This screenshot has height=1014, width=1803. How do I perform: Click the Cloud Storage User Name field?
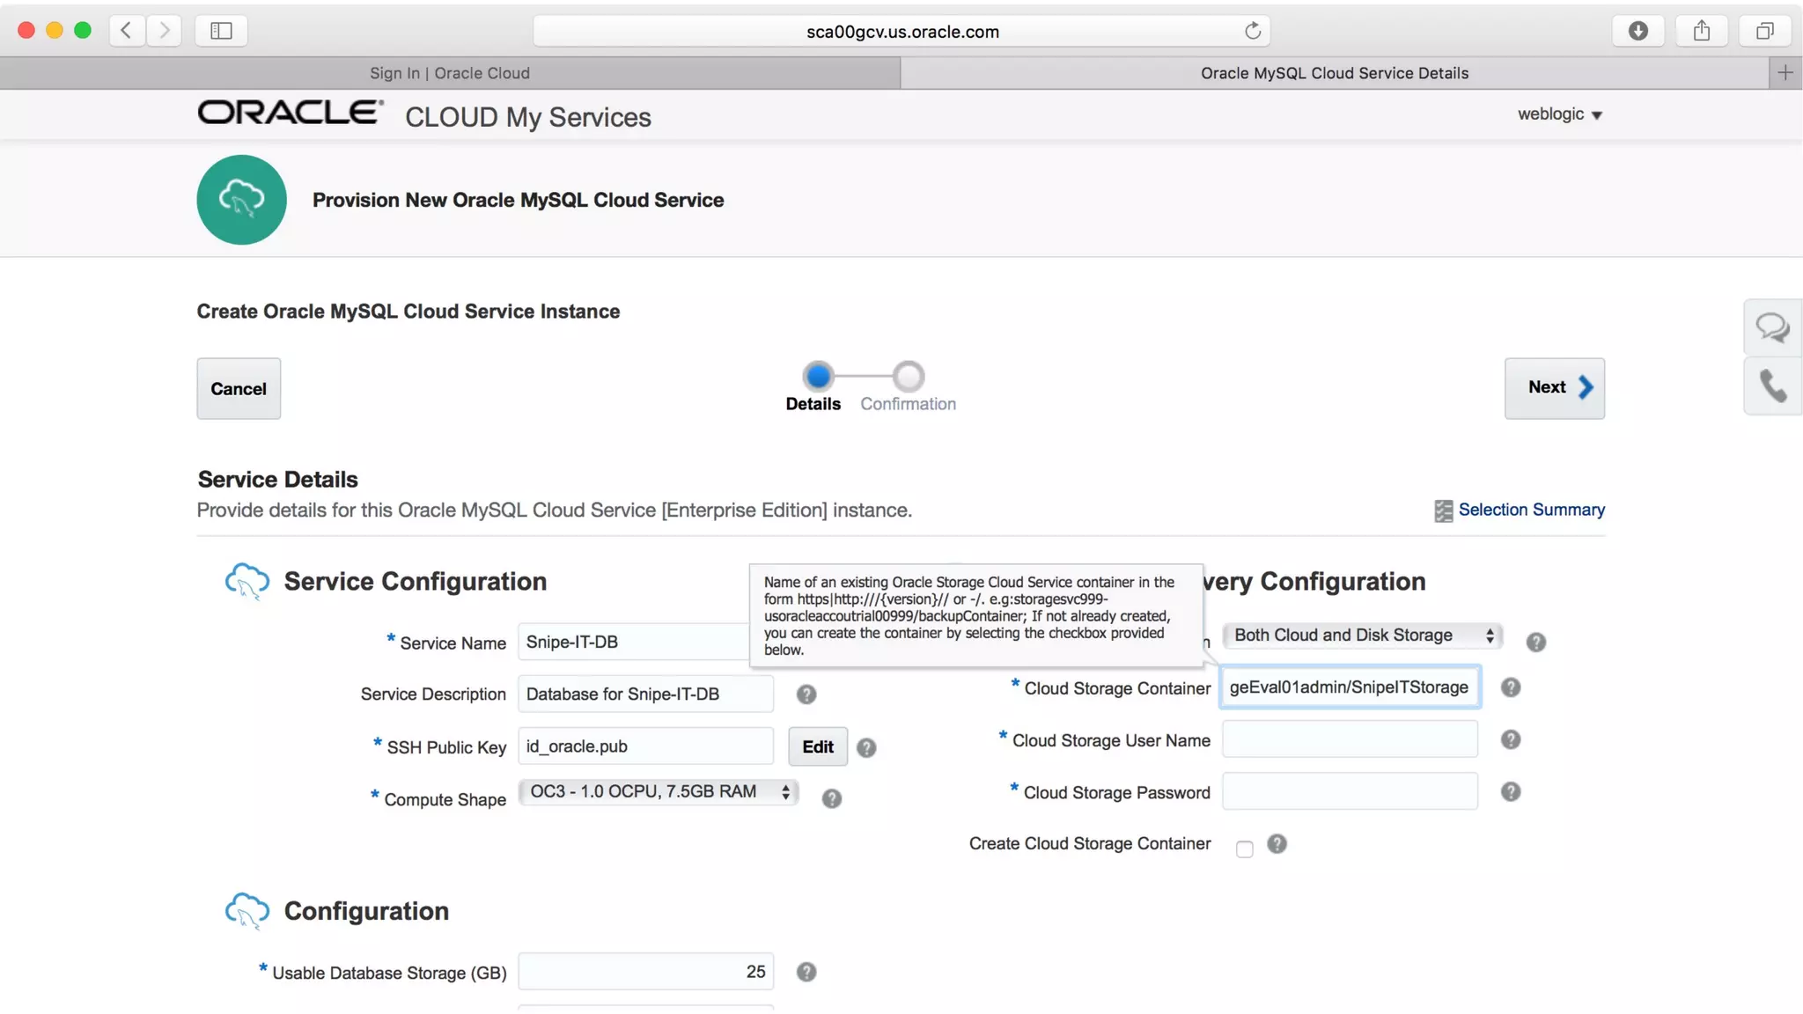tap(1349, 739)
